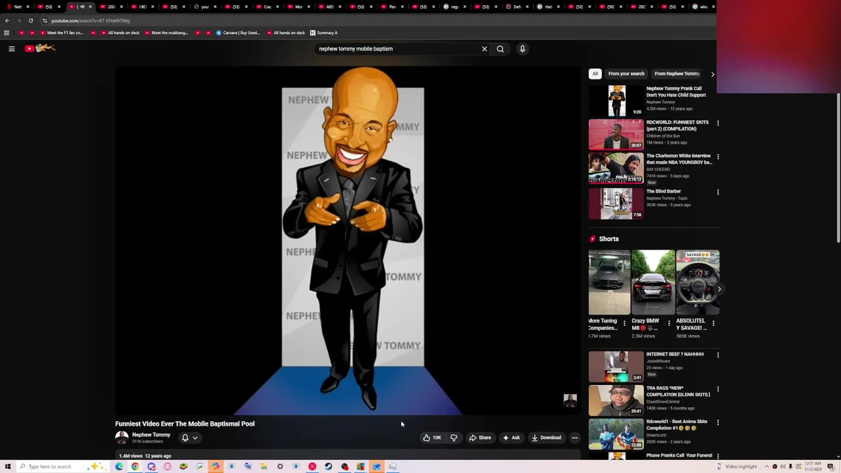Viewport: 841px width, 473px height.
Task: Open options menu for TRA RAGS compilation
Action: coord(717,389)
